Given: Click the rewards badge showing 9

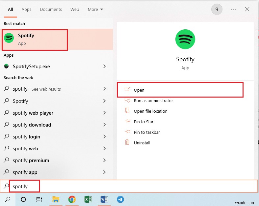Looking at the screenshot, I should pyautogui.click(x=217, y=9).
